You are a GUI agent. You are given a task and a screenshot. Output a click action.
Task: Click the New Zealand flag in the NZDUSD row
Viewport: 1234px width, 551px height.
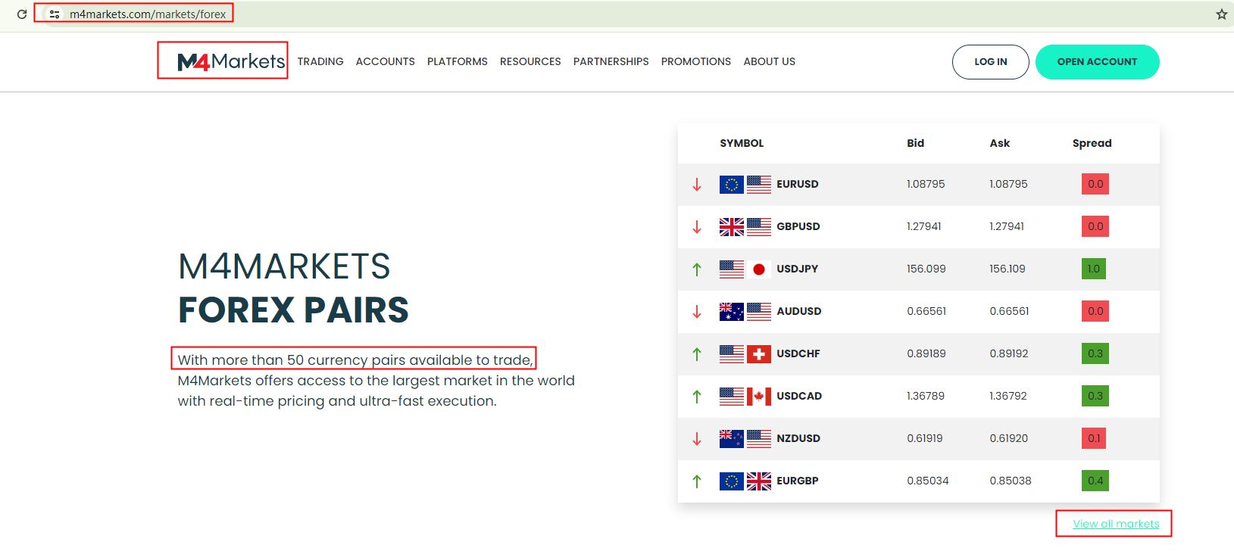coord(732,438)
